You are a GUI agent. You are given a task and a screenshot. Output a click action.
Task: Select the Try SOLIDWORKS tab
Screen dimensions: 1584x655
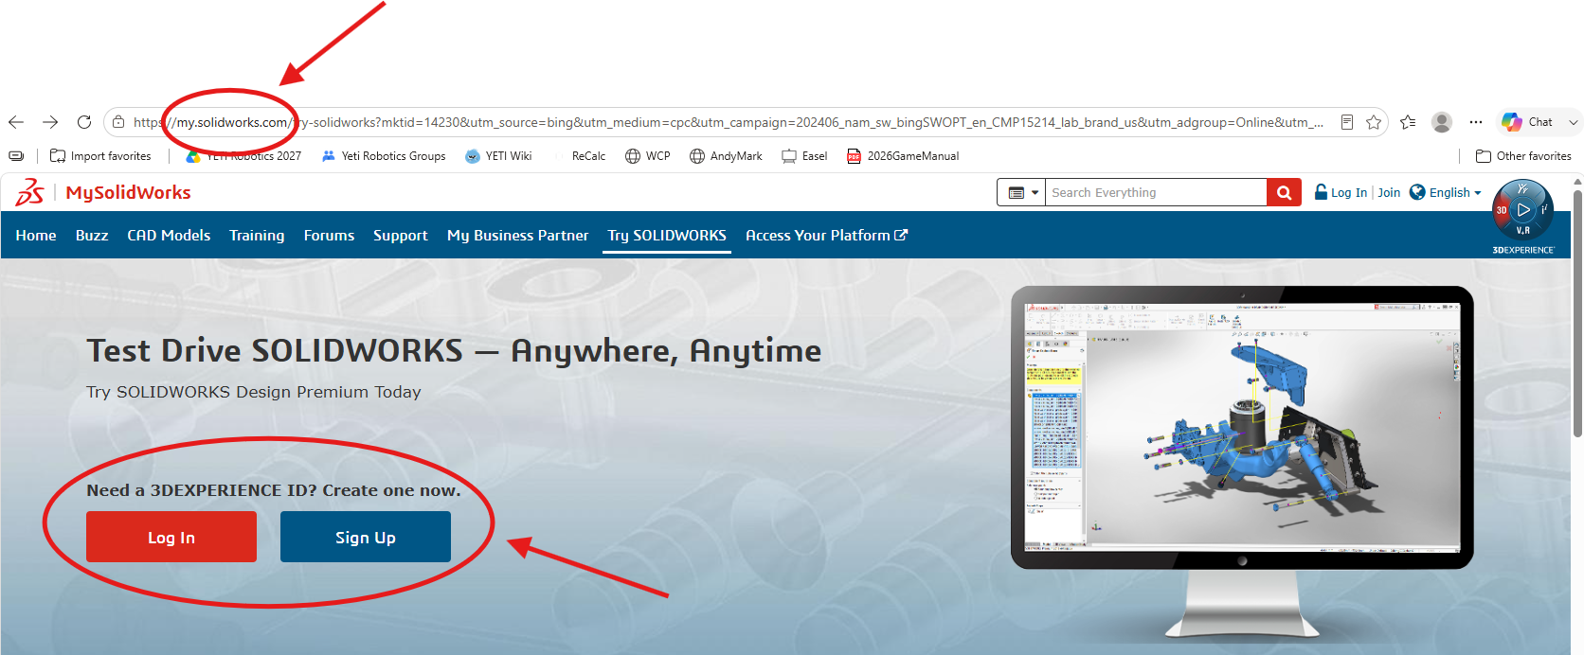click(x=667, y=235)
